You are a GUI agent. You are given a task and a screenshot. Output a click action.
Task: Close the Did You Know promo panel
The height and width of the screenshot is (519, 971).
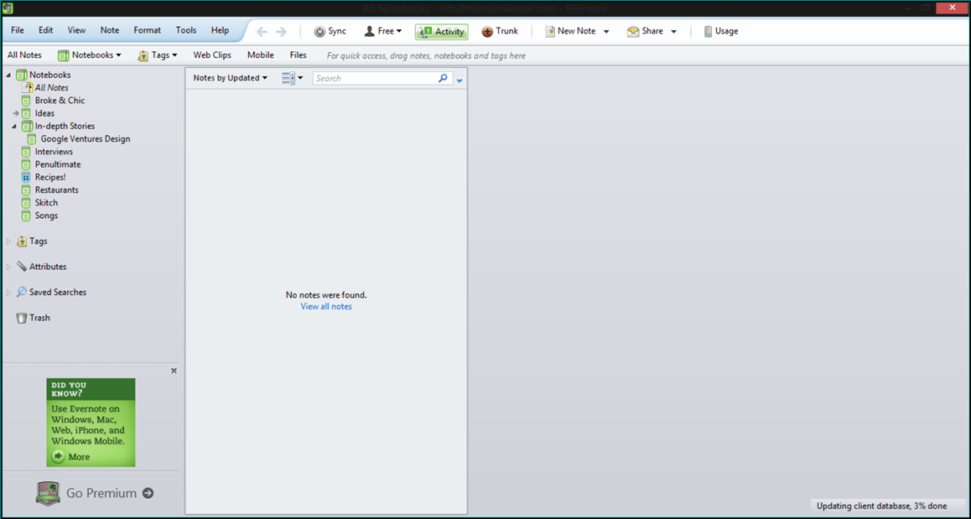pyautogui.click(x=174, y=371)
